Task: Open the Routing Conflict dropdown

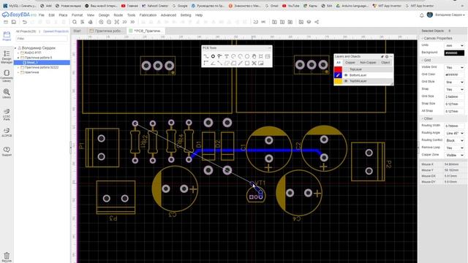Action: pyautogui.click(x=454, y=140)
